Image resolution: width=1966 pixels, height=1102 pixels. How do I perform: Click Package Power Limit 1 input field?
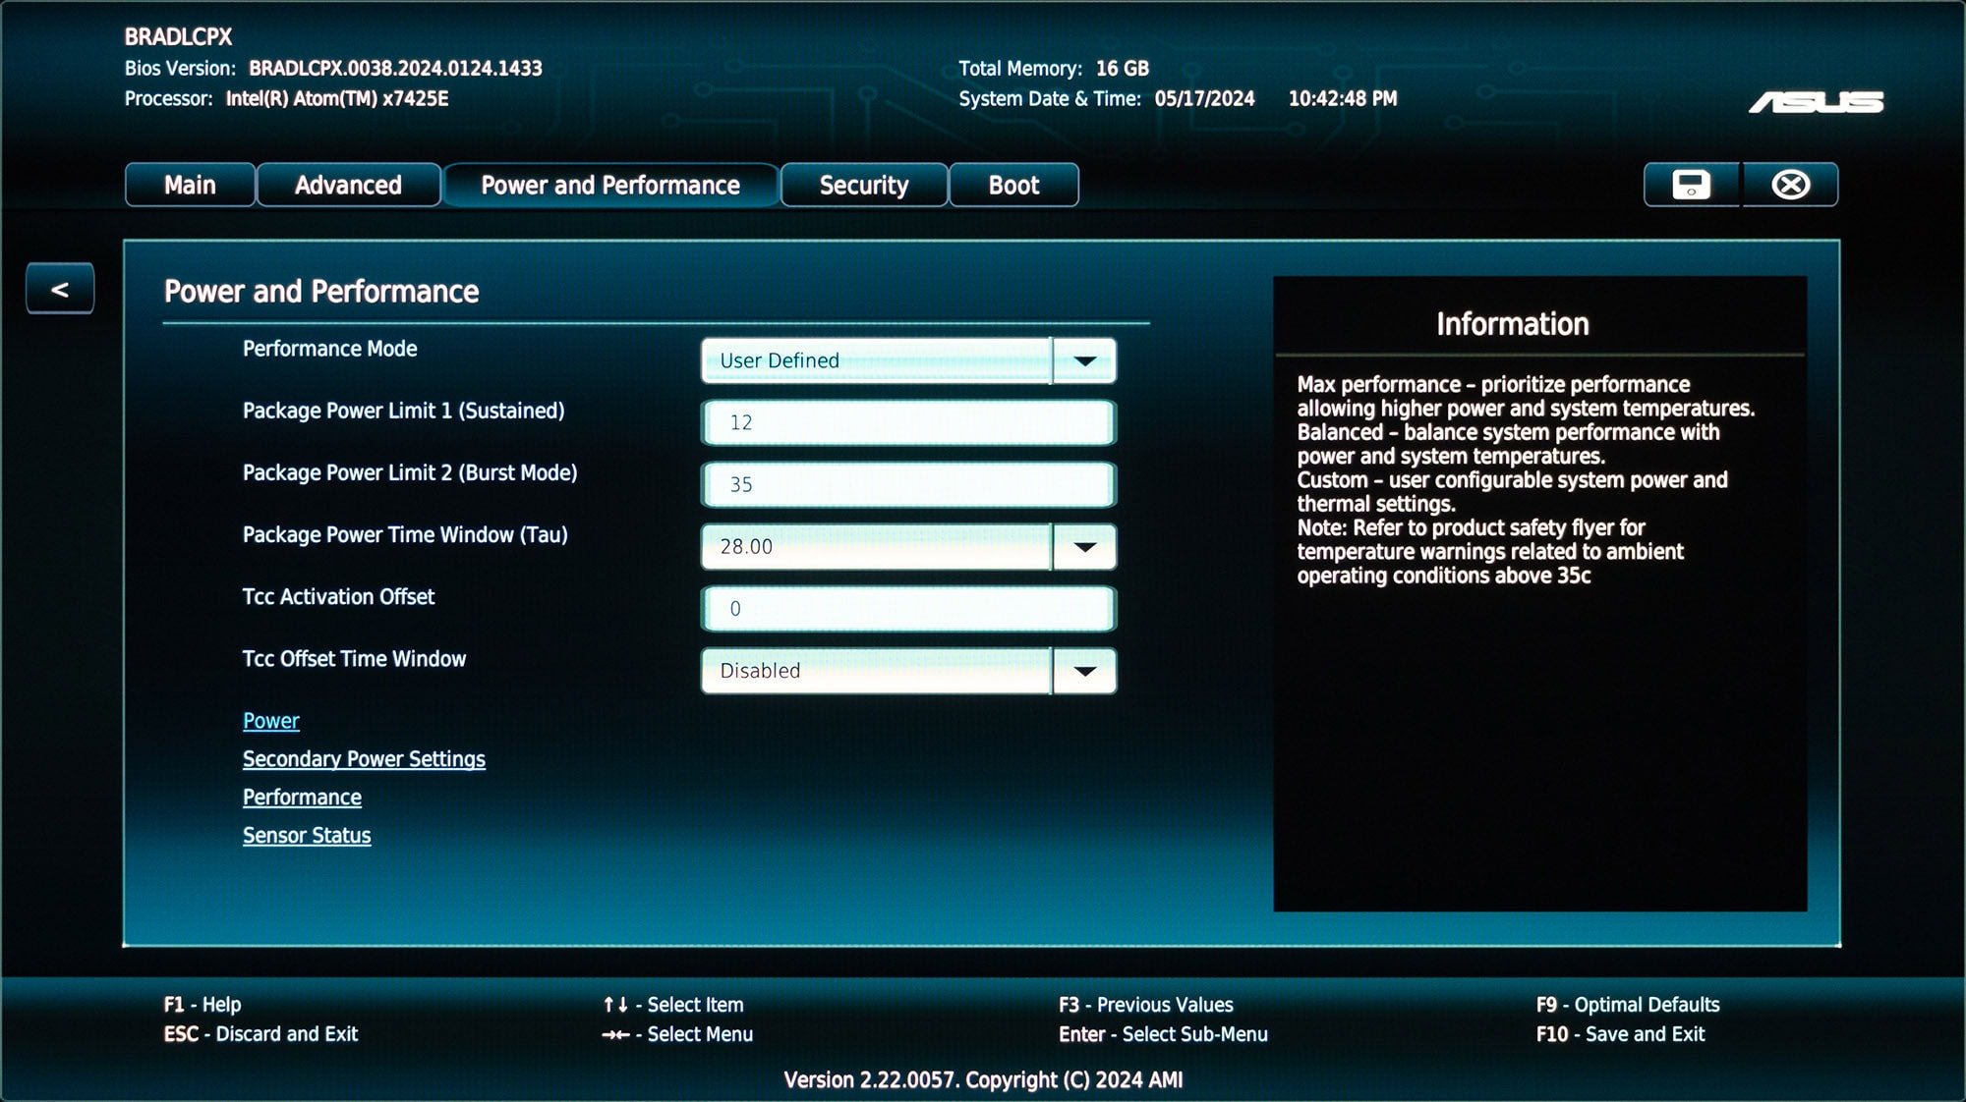pos(907,420)
